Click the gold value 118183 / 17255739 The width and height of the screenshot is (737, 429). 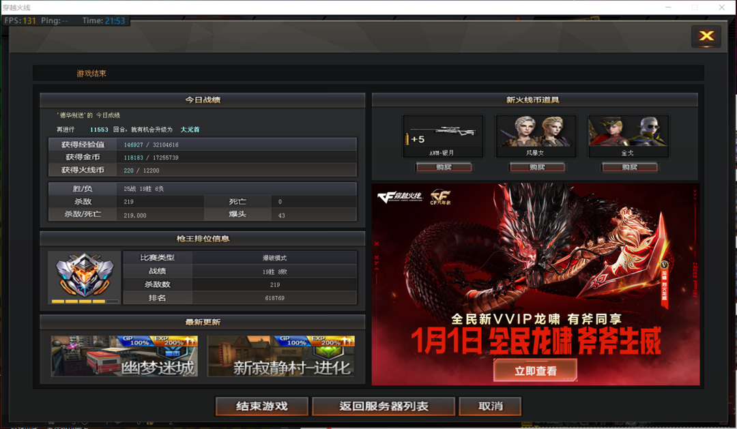coord(151,158)
